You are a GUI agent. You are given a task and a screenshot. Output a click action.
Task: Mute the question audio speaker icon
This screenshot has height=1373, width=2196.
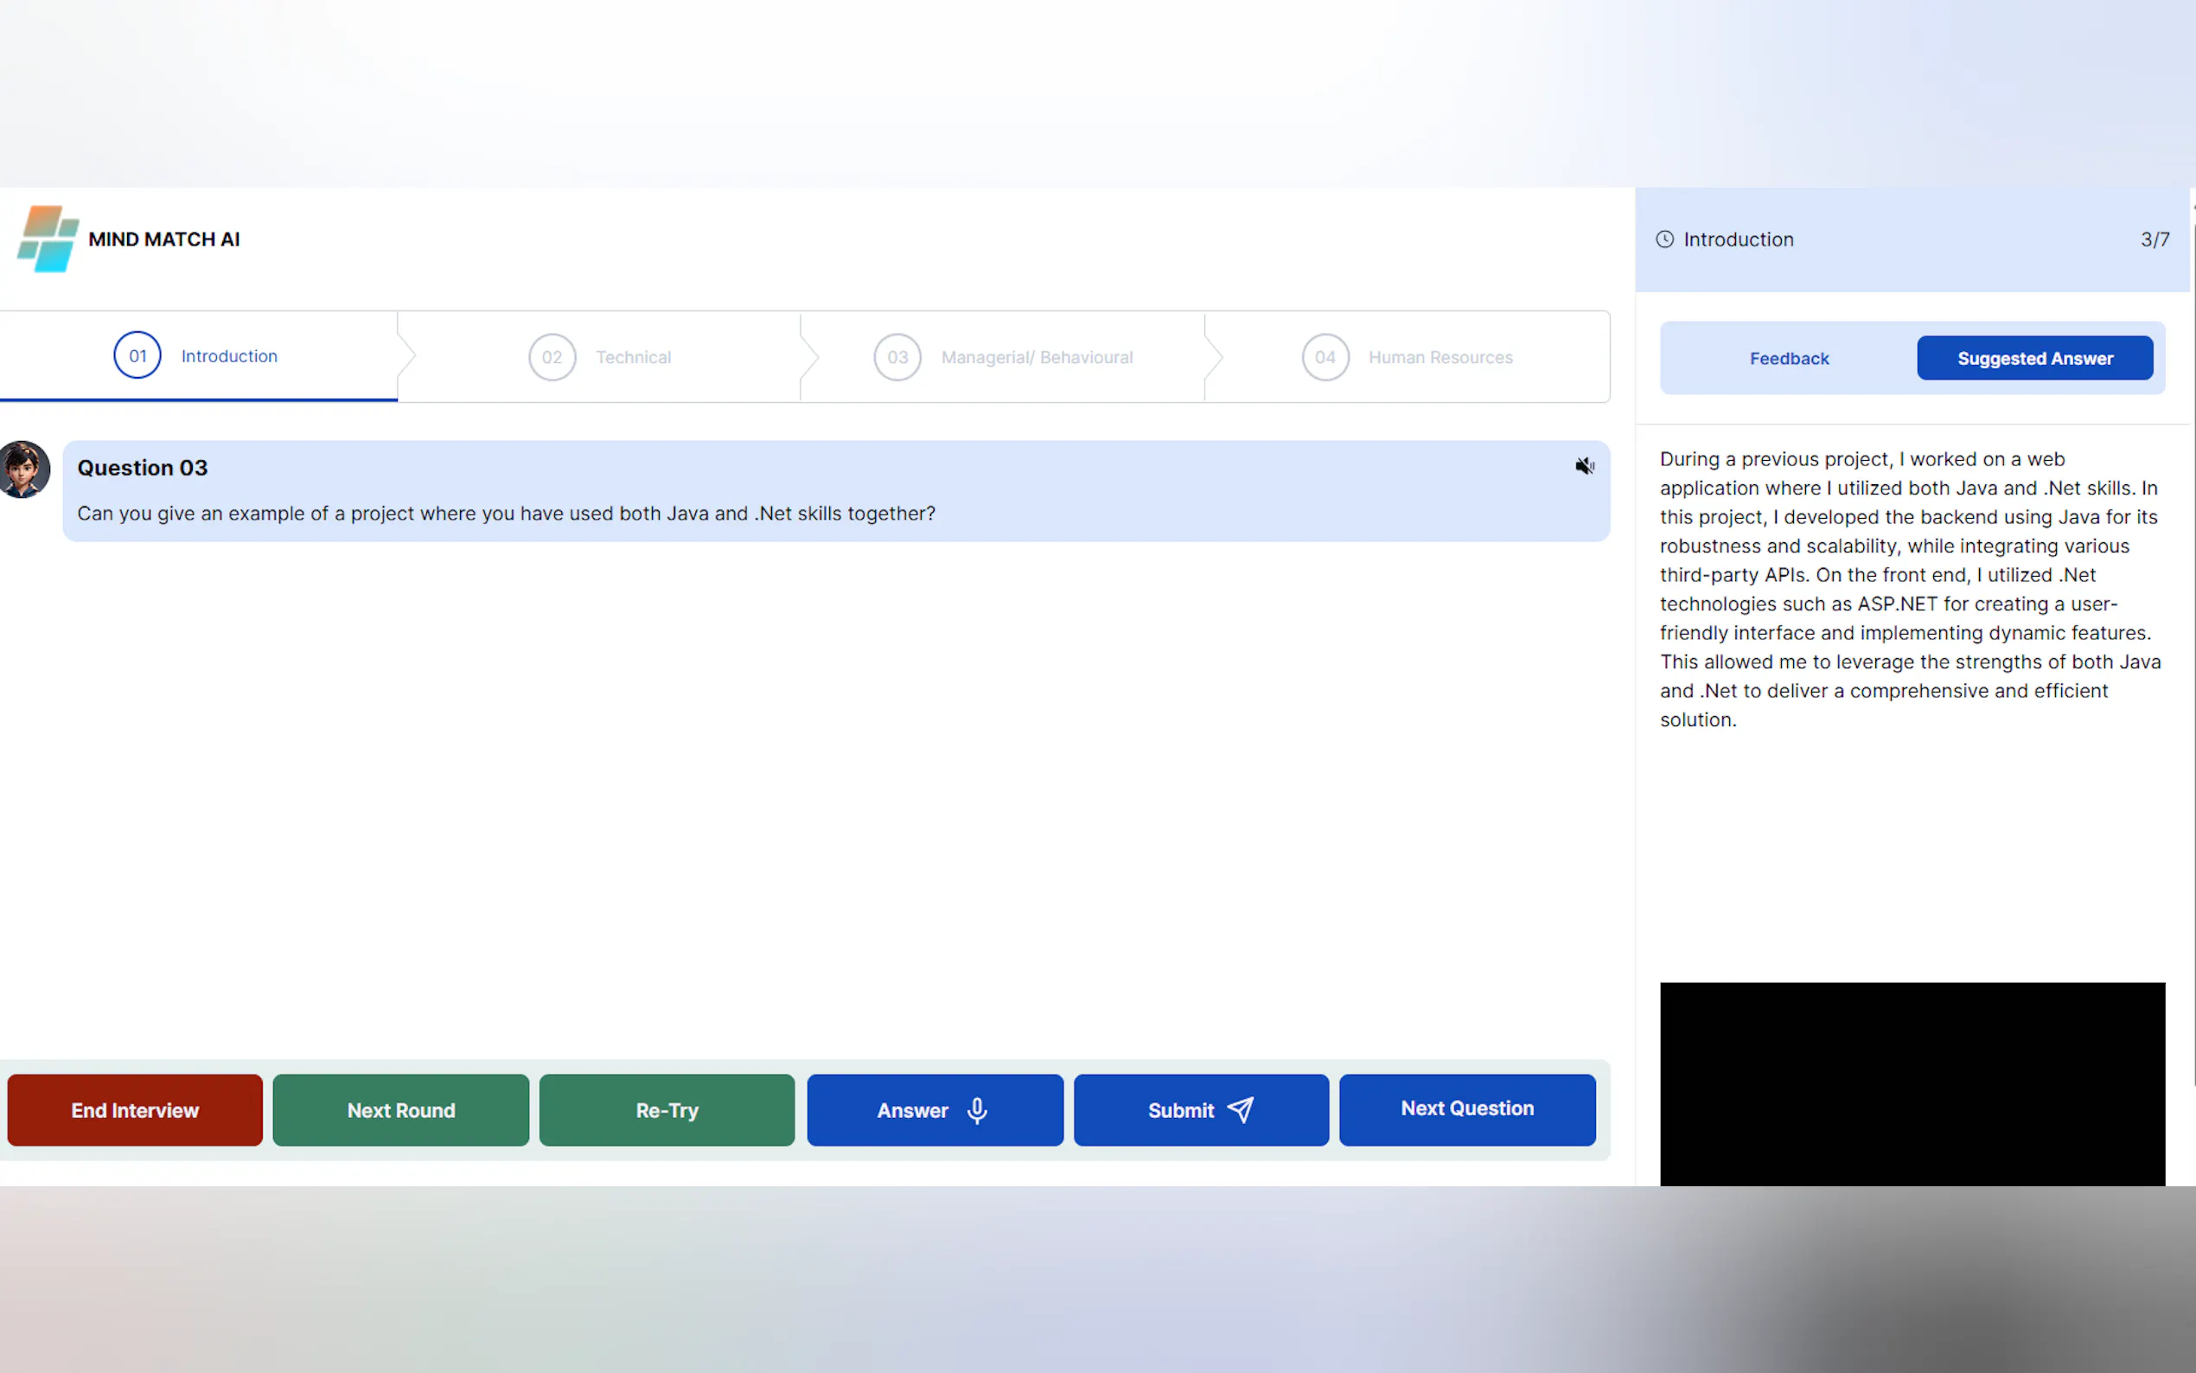(x=1584, y=467)
